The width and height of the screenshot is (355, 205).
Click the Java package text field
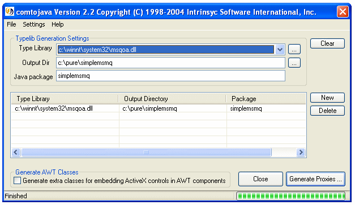[170, 76]
